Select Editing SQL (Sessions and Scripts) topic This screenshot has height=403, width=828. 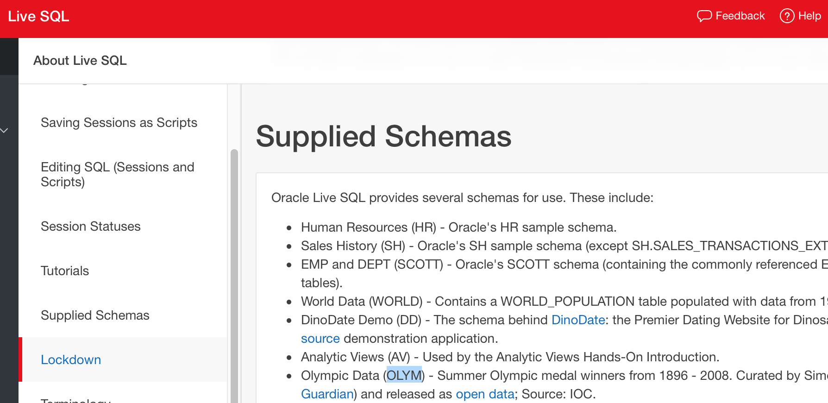click(117, 175)
